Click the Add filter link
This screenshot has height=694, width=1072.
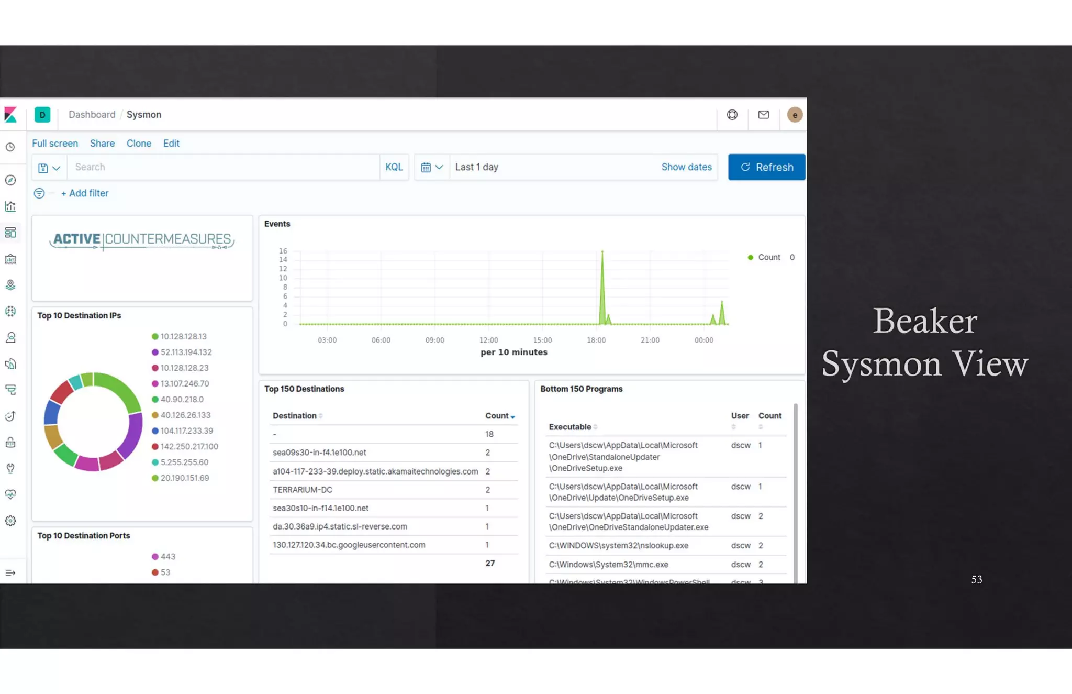[x=85, y=193]
